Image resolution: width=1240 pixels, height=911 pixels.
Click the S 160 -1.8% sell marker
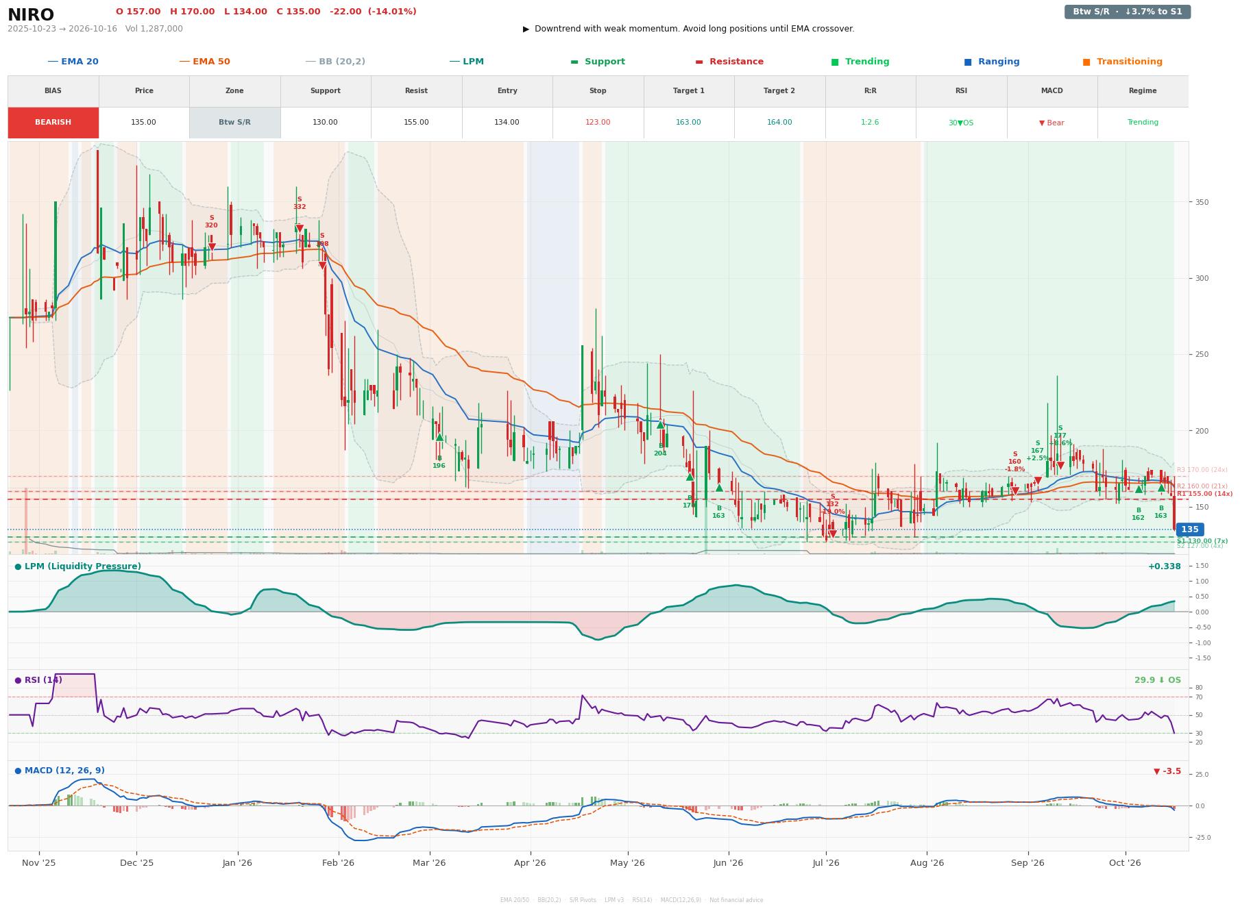(x=1015, y=490)
